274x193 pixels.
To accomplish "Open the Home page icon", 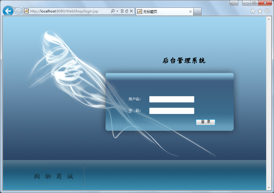I will click(x=253, y=11).
